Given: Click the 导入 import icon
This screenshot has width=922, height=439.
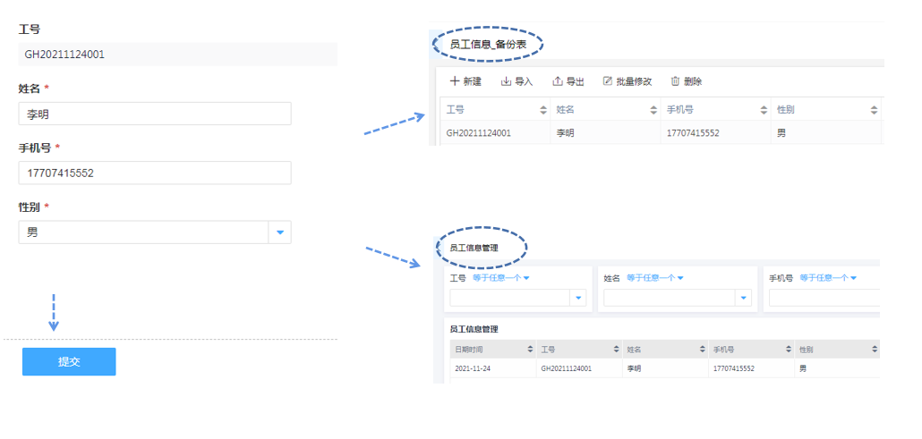Looking at the screenshot, I should tap(506, 81).
